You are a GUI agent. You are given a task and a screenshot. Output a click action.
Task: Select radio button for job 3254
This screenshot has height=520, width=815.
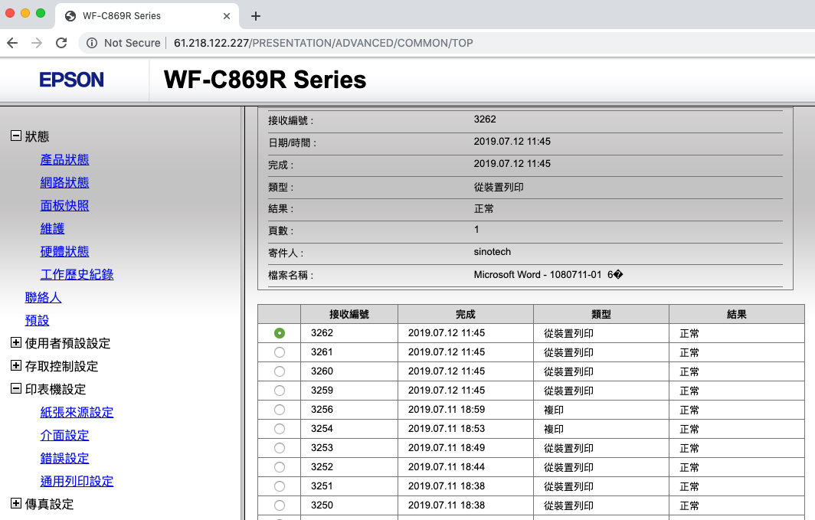(280, 429)
